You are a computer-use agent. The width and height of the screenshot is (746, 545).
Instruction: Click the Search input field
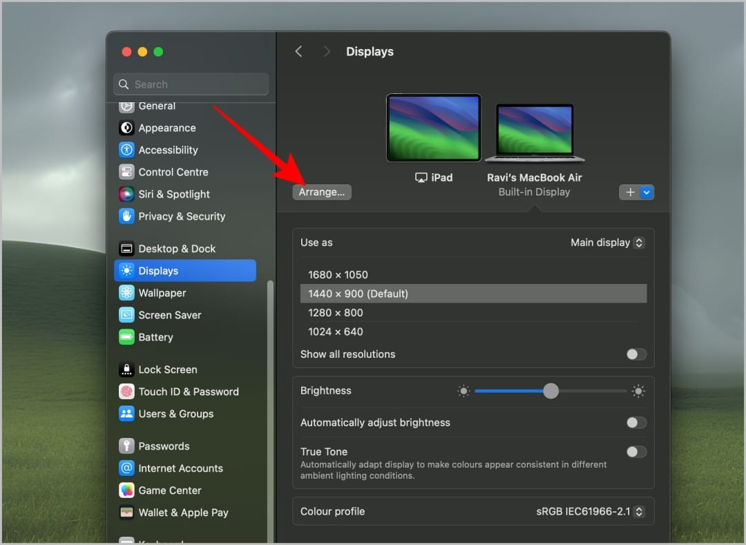click(191, 84)
